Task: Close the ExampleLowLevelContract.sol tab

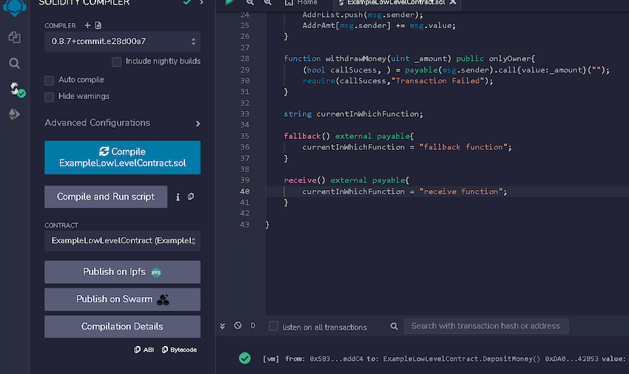Action: pyautogui.click(x=453, y=2)
